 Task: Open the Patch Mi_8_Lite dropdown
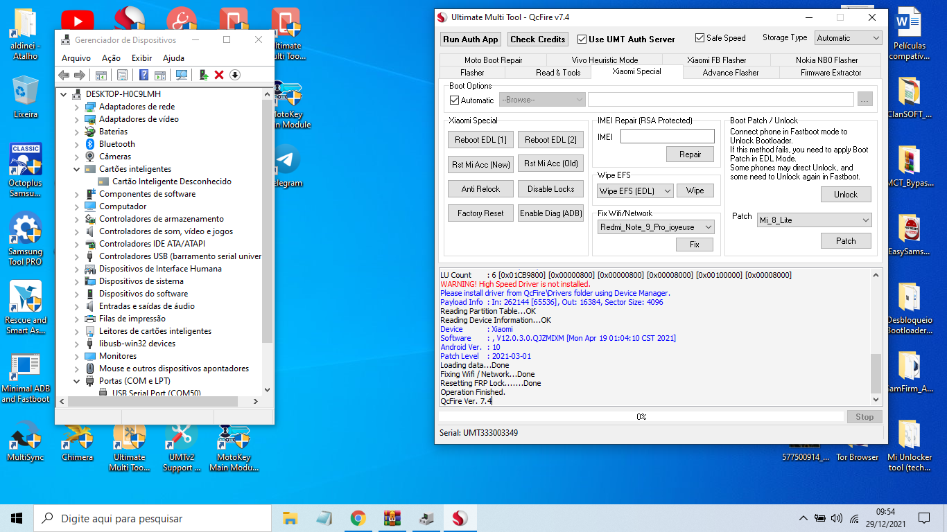click(x=815, y=220)
